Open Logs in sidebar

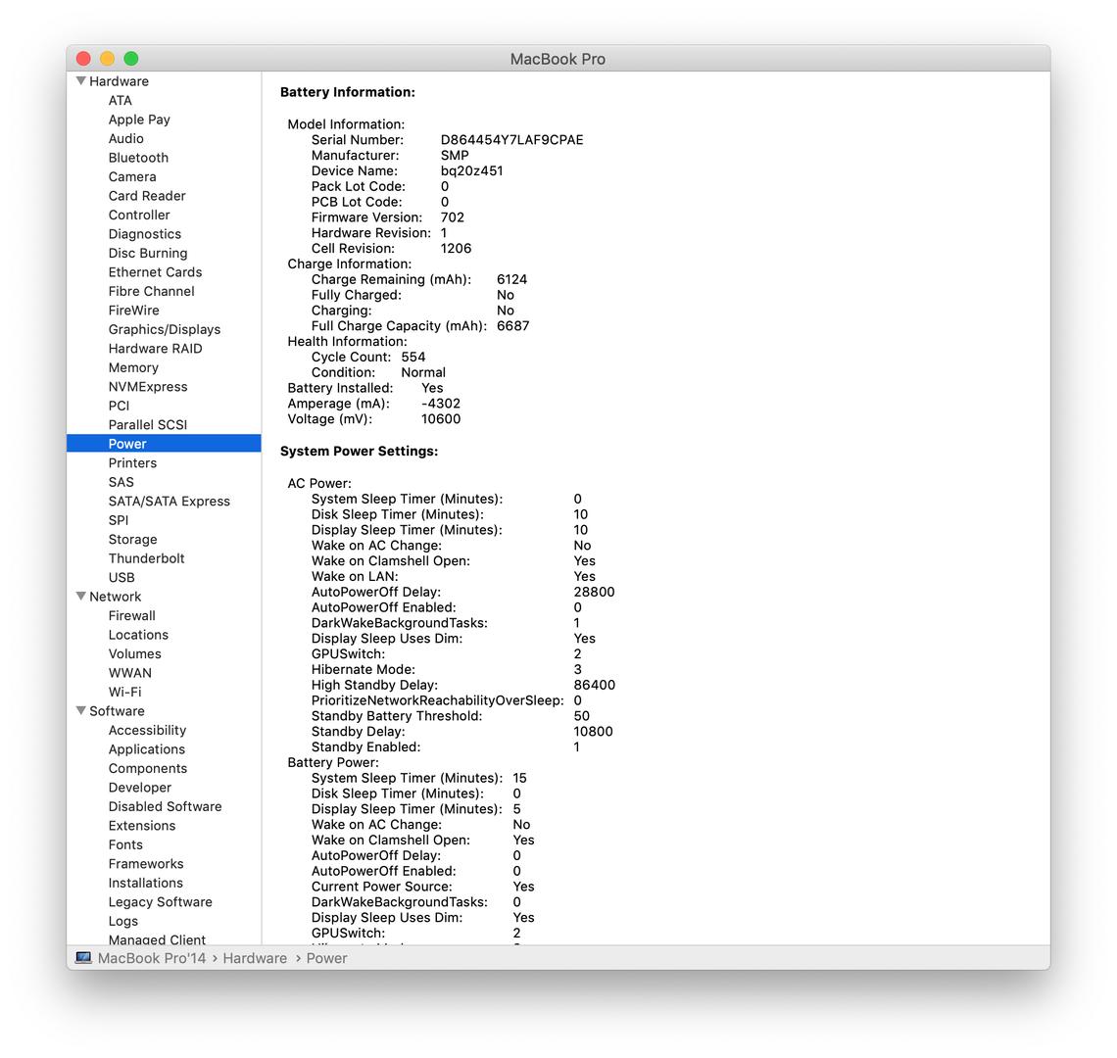(123, 921)
